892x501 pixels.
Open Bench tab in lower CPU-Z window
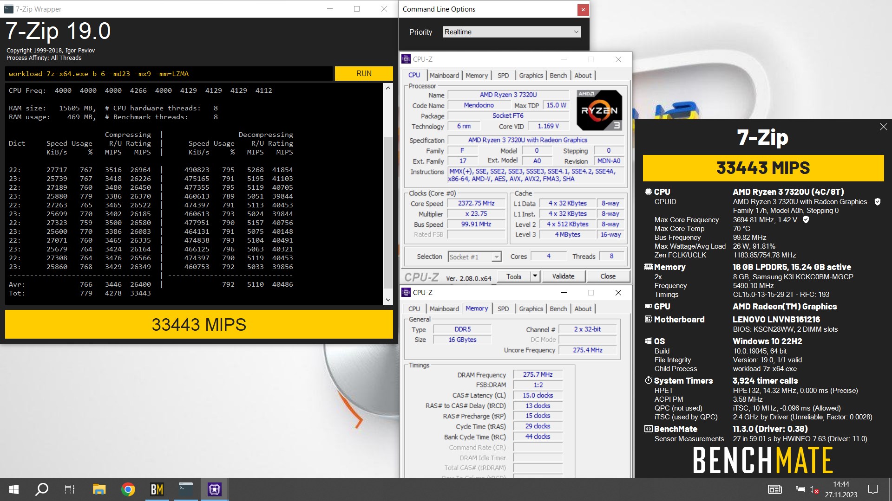(x=558, y=308)
